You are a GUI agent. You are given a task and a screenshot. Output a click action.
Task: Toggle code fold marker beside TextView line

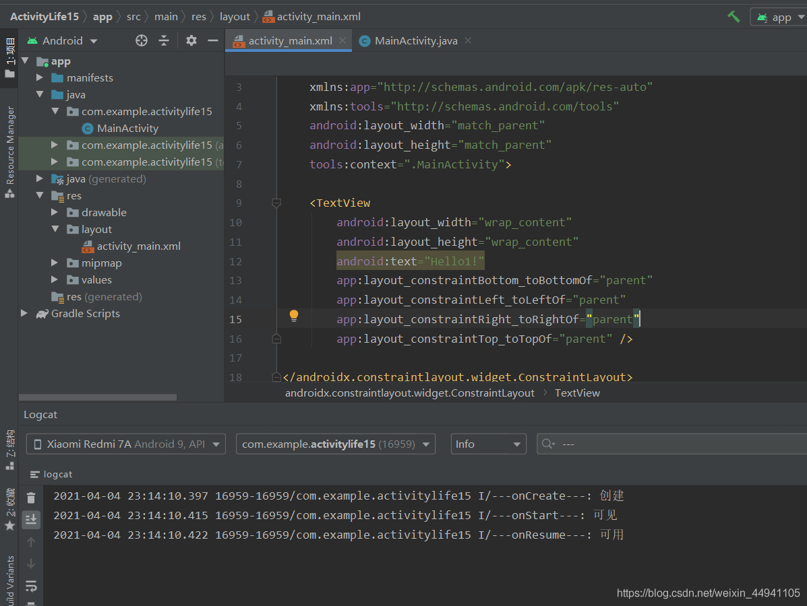(276, 203)
